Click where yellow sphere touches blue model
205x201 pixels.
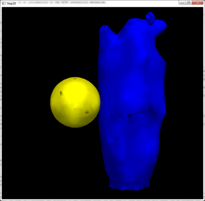pos(99,102)
